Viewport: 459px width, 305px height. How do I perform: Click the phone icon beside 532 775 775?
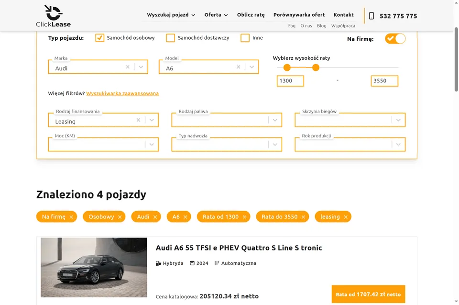[x=372, y=16]
